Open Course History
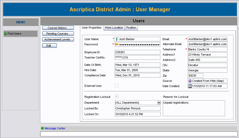This screenshot has height=138, width=239. pyautogui.click(x=58, y=28)
